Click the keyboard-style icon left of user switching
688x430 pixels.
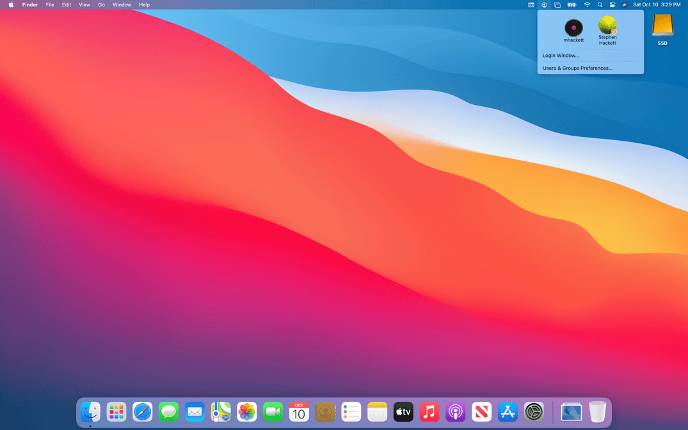click(531, 5)
